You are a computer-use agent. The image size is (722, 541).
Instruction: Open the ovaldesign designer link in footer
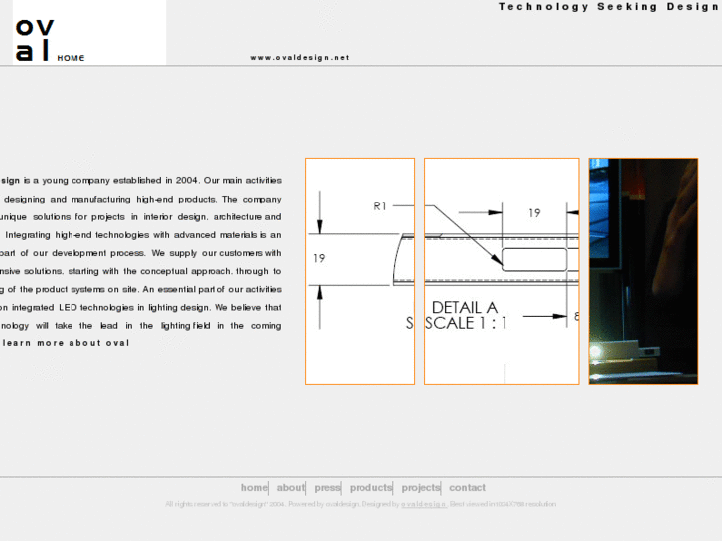(x=424, y=504)
